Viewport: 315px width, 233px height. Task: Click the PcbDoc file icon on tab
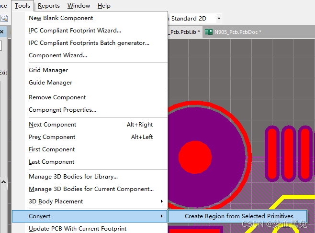coord(209,32)
